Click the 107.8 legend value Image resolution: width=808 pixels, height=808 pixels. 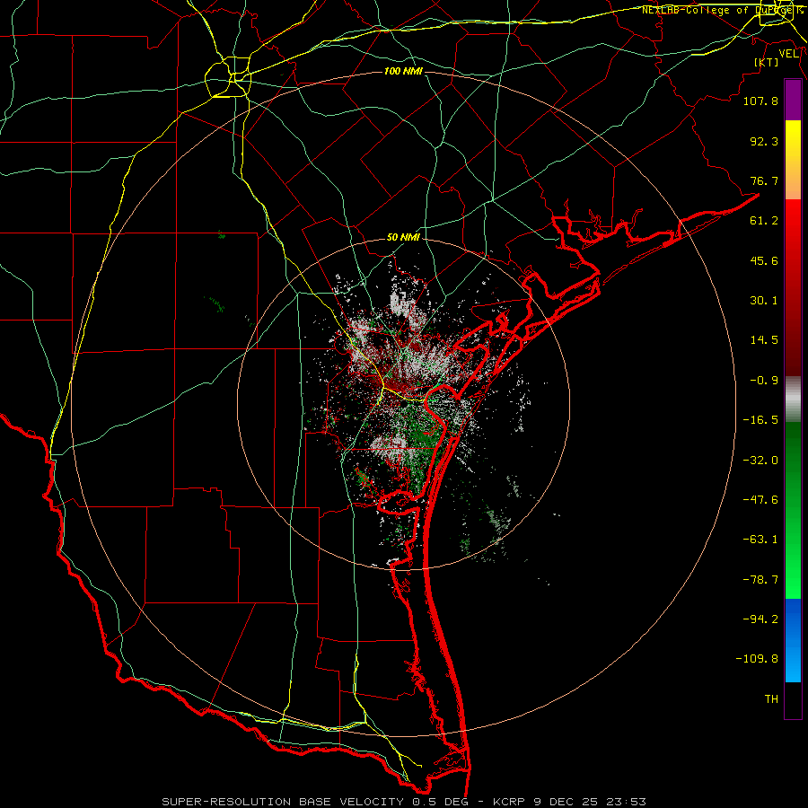point(760,101)
